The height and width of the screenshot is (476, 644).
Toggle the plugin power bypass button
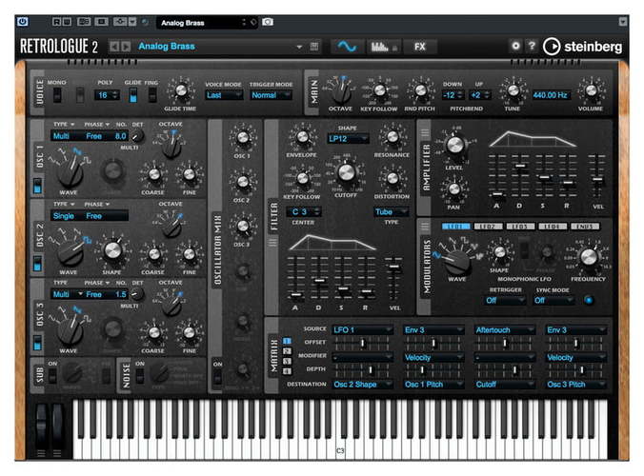pyautogui.click(x=23, y=21)
